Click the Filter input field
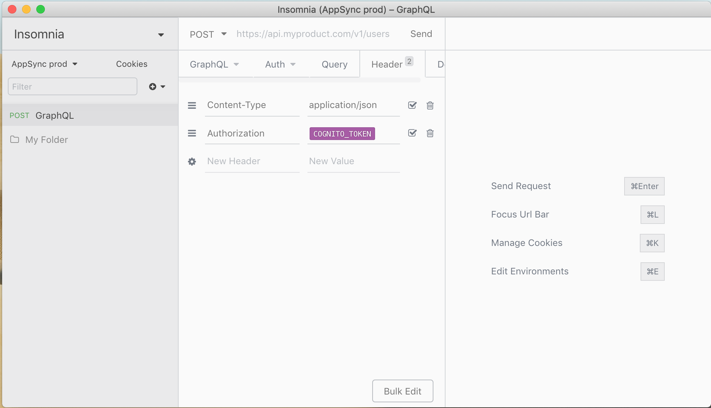Screen dimensions: 711x408 [x=73, y=86]
